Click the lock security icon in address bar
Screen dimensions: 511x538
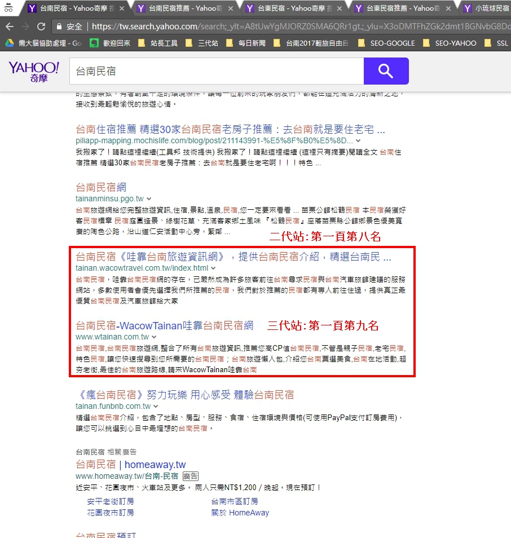59,27
